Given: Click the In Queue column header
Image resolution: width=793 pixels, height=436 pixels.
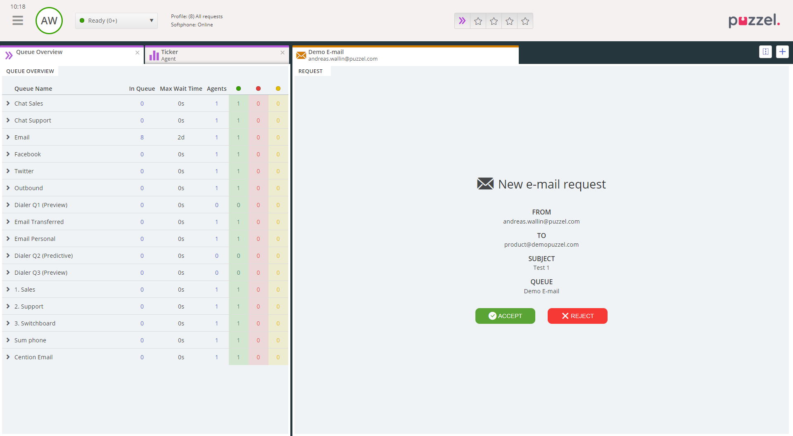Looking at the screenshot, I should click(142, 89).
